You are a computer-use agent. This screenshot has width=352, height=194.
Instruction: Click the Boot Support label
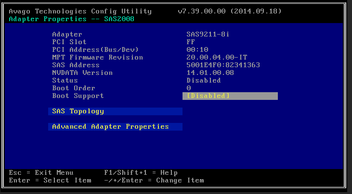tap(78, 96)
